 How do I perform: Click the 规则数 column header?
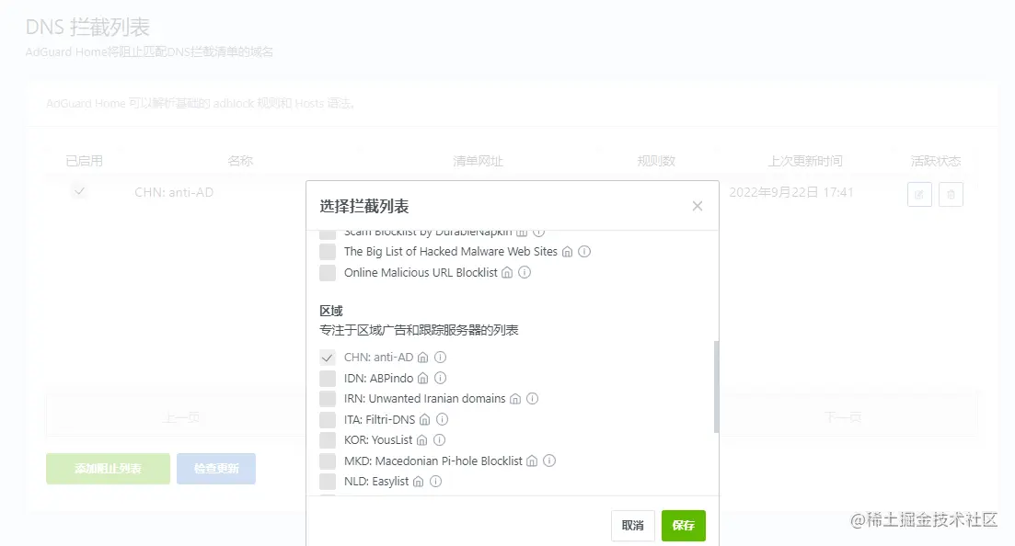656,161
